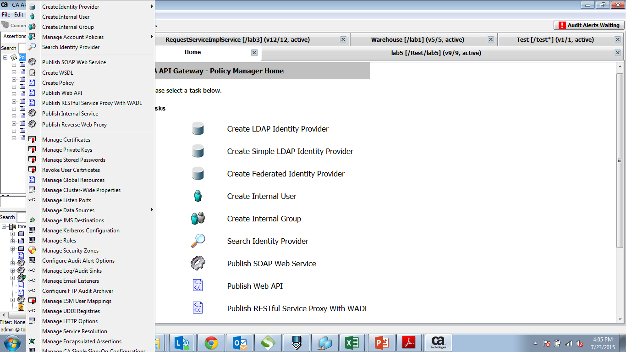Close the lab5 tab

tap(618, 53)
